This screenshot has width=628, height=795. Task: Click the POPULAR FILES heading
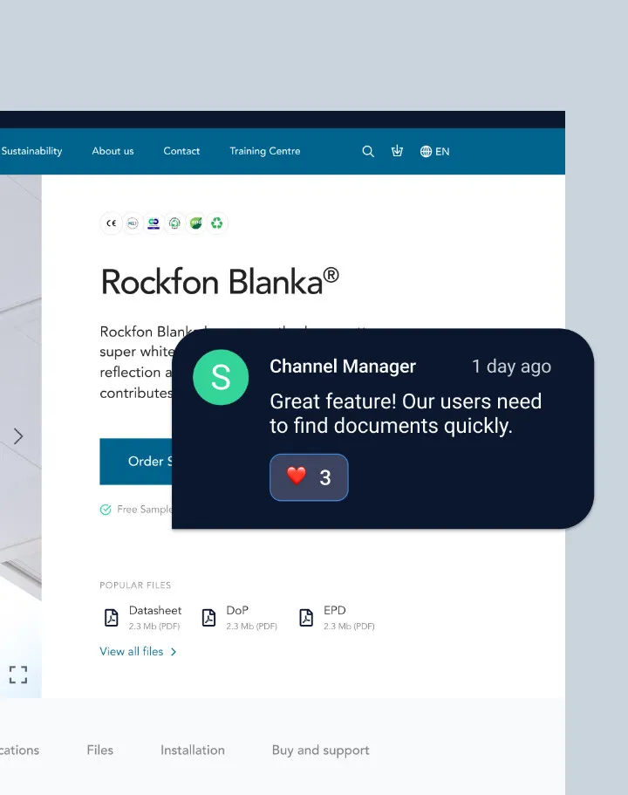click(x=135, y=585)
